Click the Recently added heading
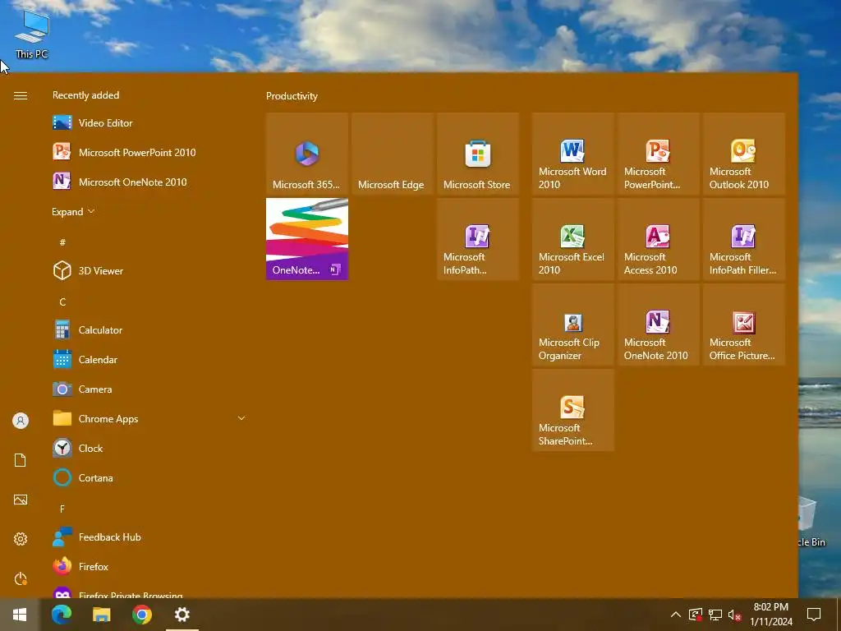Viewport: 841px width, 631px height. point(85,95)
